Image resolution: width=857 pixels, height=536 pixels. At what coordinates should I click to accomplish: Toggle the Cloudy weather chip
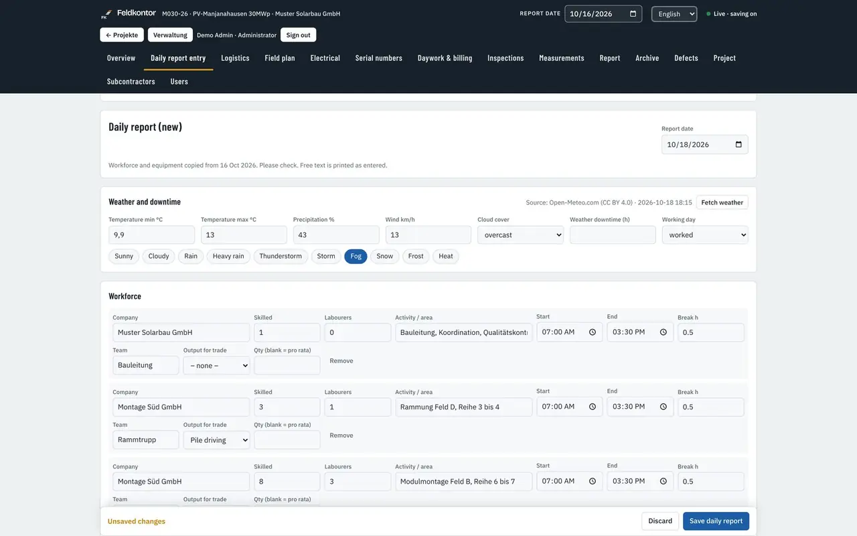click(159, 257)
